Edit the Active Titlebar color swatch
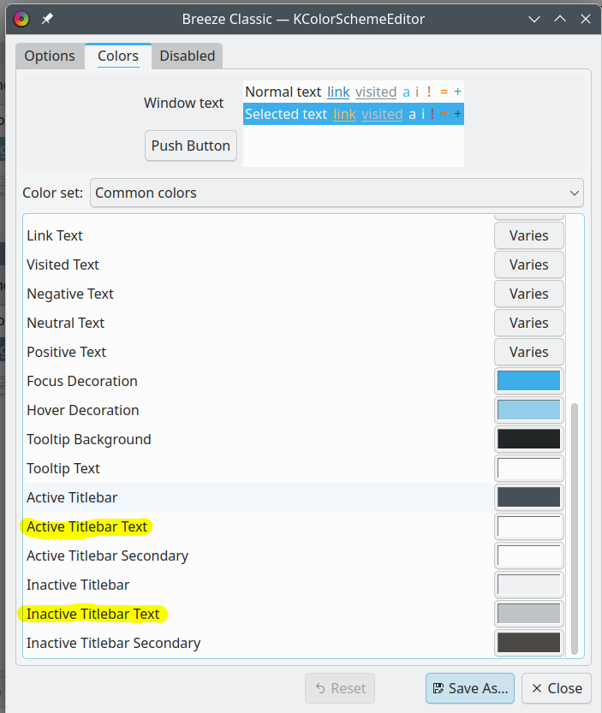 coord(529,497)
